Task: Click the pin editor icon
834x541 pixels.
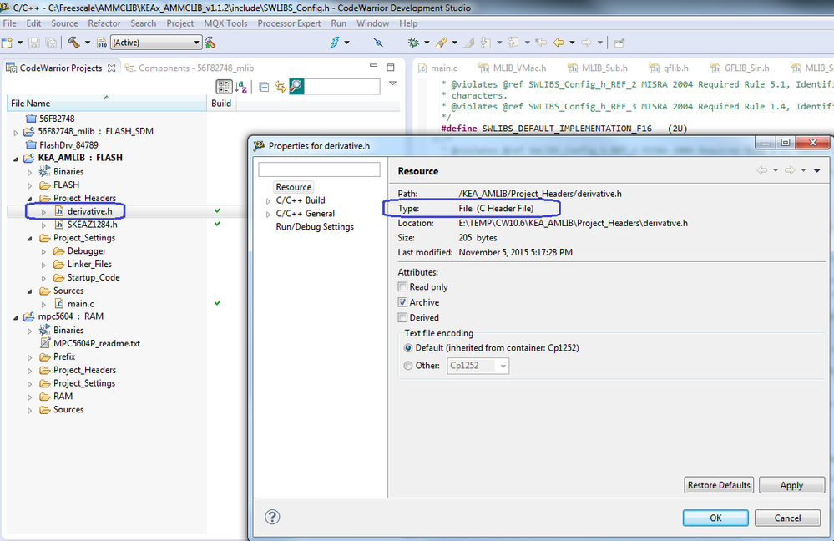Action: 619,43
